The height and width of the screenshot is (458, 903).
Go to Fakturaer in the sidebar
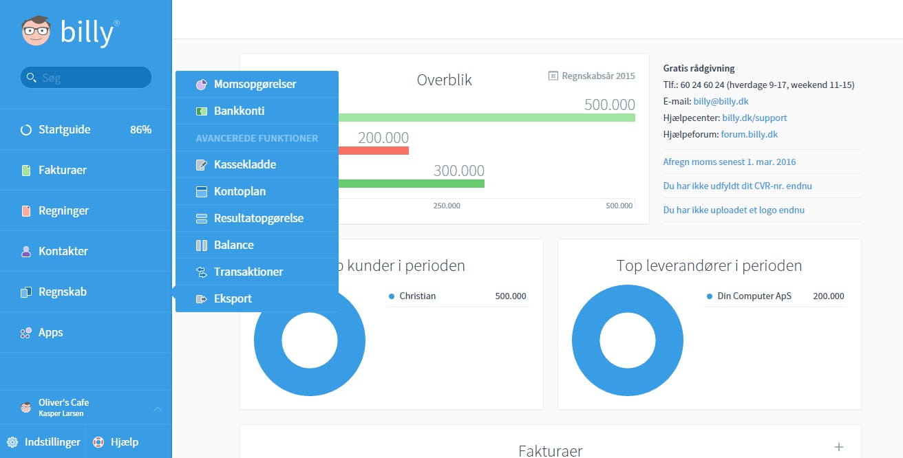(x=86, y=170)
